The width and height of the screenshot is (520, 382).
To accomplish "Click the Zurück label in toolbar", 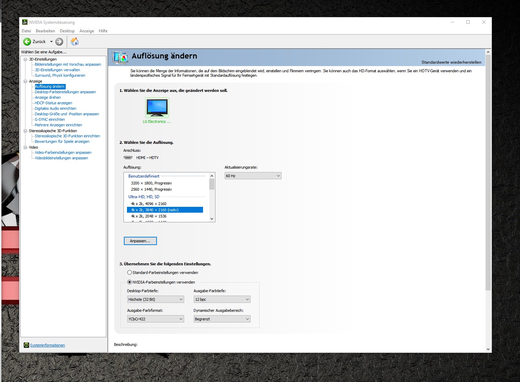I will [39, 42].
